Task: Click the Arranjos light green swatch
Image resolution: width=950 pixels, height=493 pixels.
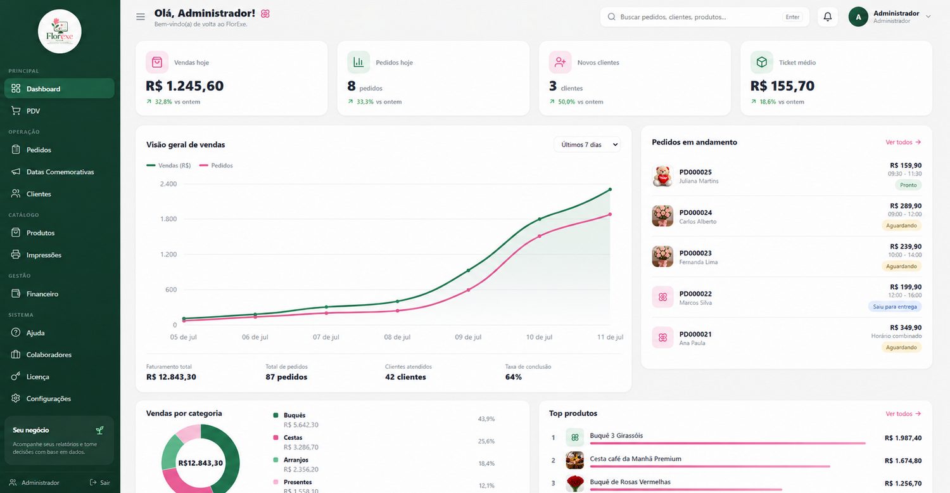Action: [x=275, y=460]
